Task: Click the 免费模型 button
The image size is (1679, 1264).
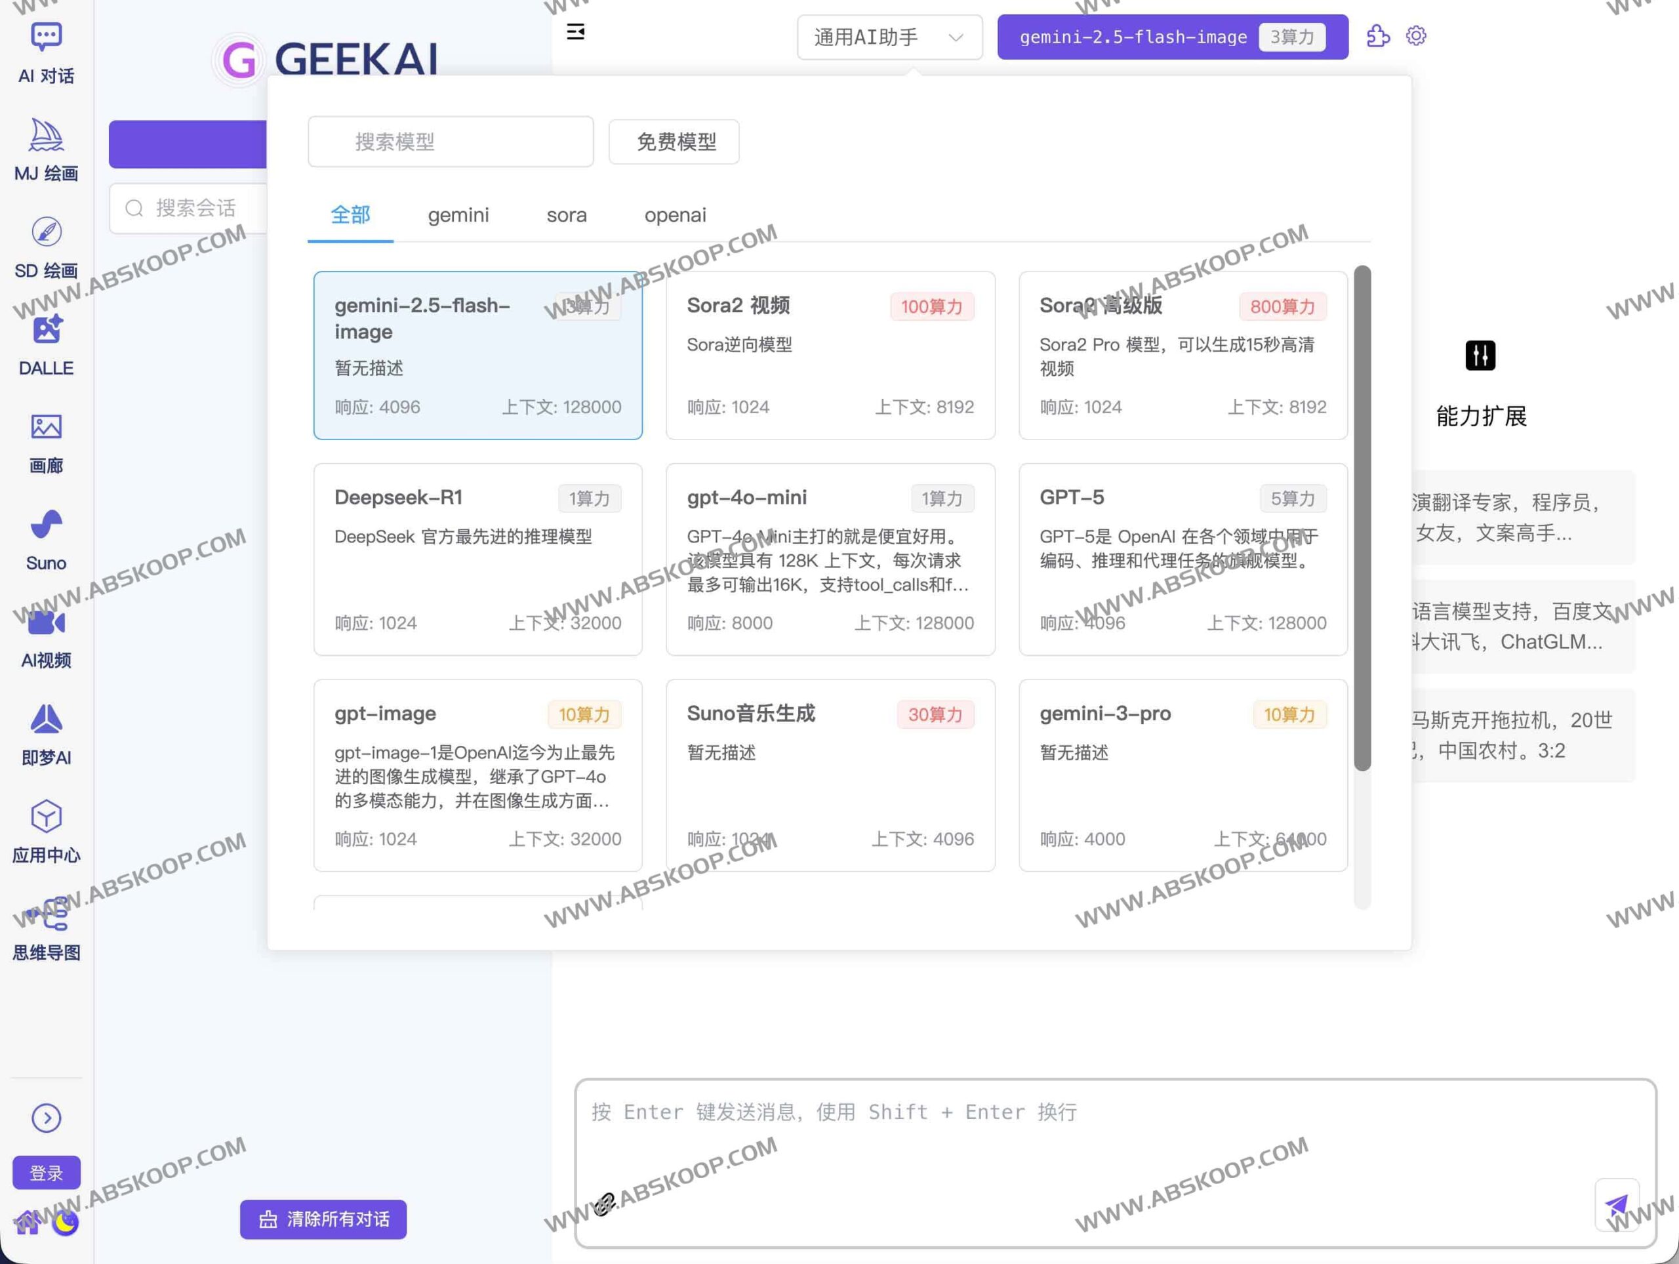Action: [x=674, y=141]
